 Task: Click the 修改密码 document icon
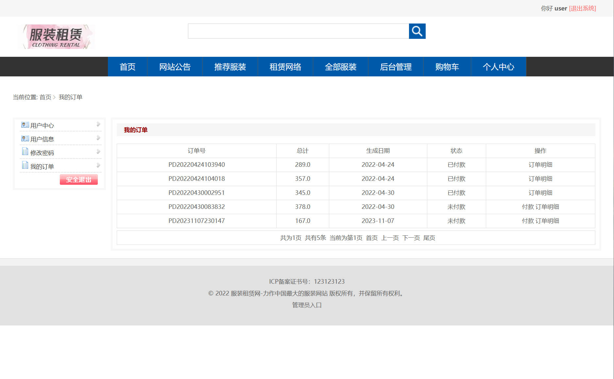25,152
